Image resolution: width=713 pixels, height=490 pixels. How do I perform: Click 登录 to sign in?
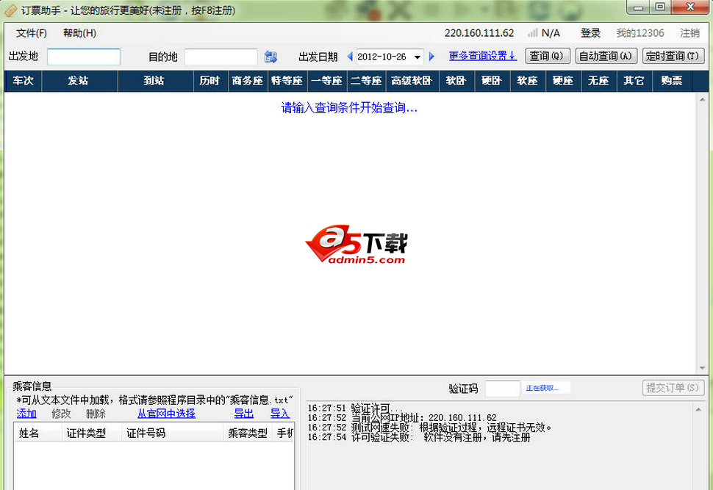click(x=591, y=33)
